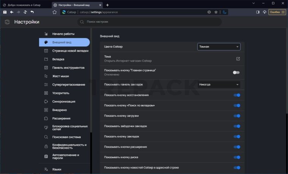This screenshot has height=174, width=288.
Task: Open the side panel icon in toolbar
Action: point(258,12)
